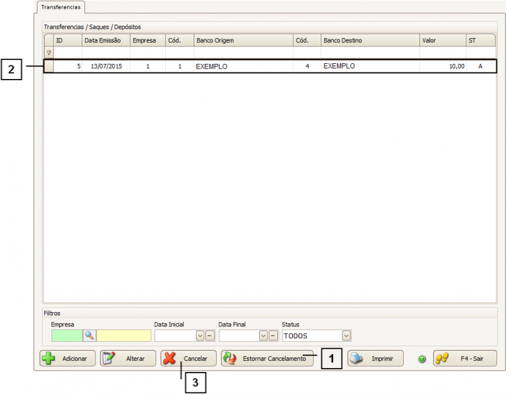Expand the Data Inicial date picker
The width and height of the screenshot is (509, 395).
pos(200,336)
